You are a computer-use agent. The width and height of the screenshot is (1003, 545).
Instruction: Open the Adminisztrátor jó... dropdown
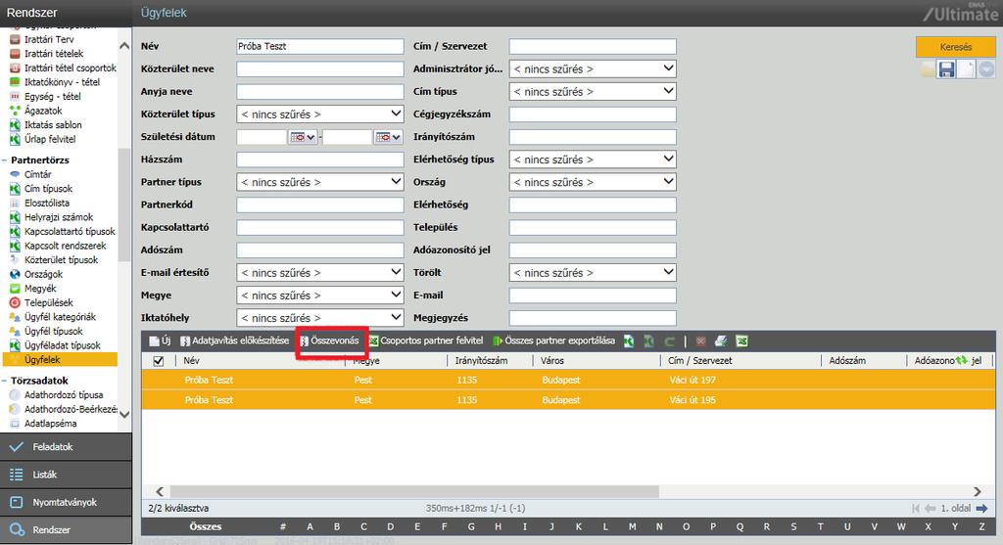pyautogui.click(x=593, y=69)
